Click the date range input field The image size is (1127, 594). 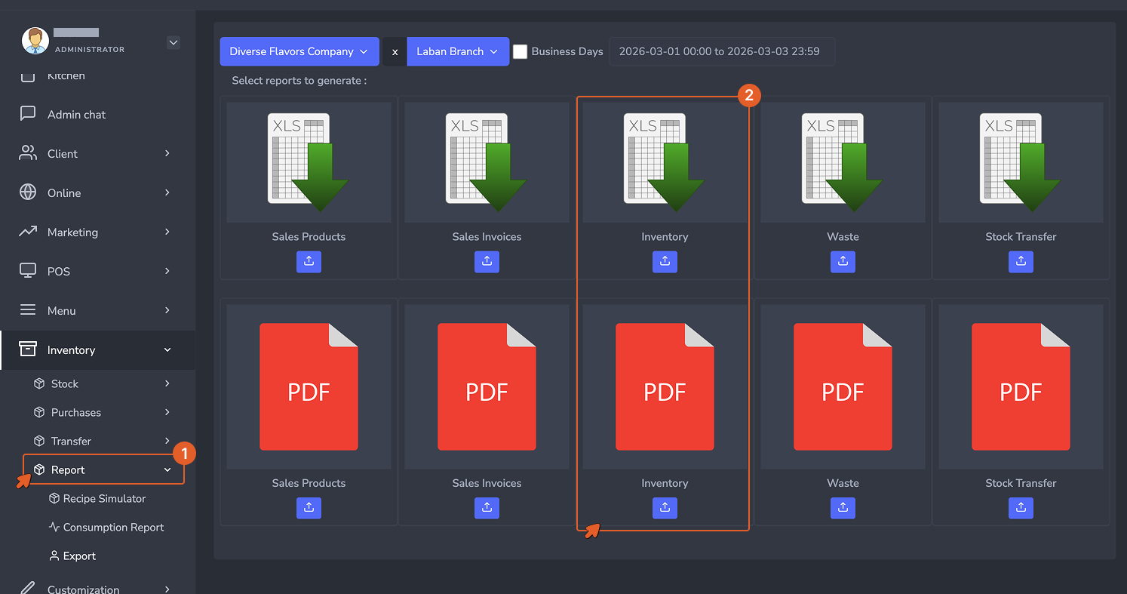coord(722,51)
